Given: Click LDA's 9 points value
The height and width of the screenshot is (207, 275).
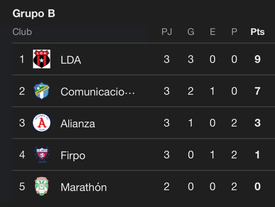Looking at the screenshot, I should pyautogui.click(x=257, y=59).
